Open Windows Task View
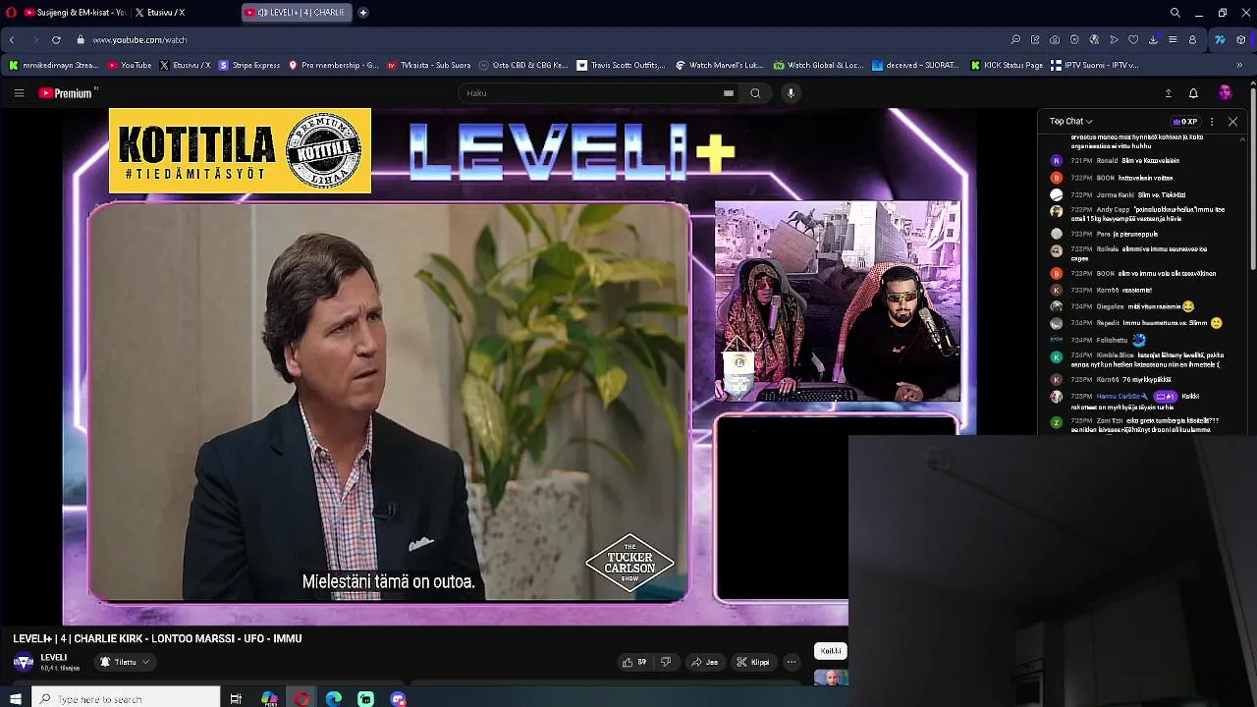Image resolution: width=1257 pixels, height=707 pixels. click(236, 699)
